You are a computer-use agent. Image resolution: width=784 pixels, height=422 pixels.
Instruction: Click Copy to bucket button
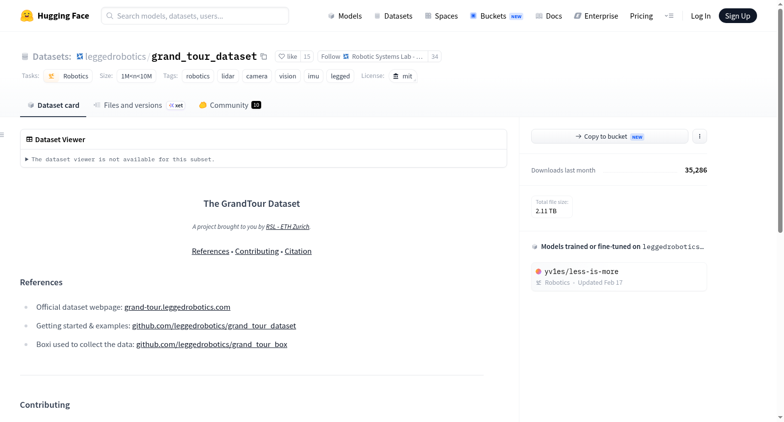tap(610, 136)
